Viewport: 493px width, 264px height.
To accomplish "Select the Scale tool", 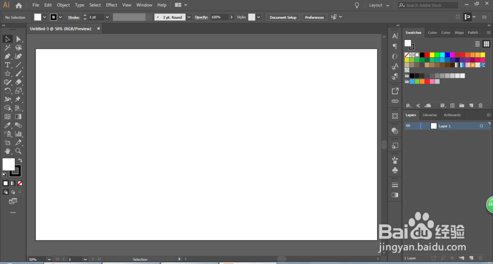I will coord(19,90).
